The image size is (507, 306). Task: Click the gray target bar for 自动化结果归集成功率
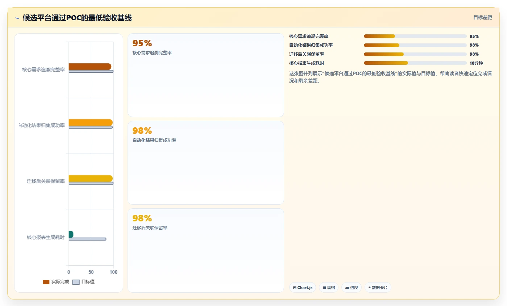[x=91, y=127]
